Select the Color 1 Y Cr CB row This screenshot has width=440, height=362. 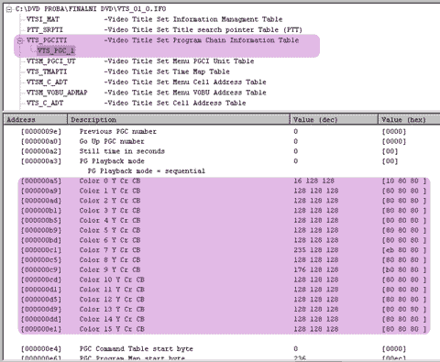click(224, 191)
